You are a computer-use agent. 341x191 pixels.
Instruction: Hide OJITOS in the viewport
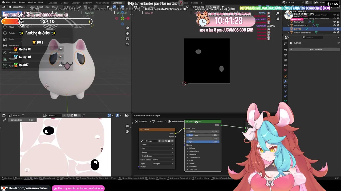click(335, 29)
